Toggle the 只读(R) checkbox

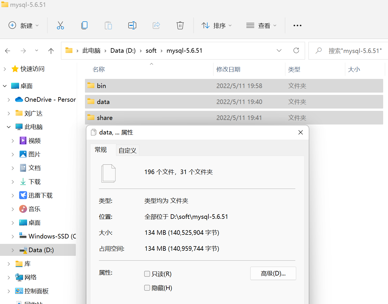(x=147, y=274)
